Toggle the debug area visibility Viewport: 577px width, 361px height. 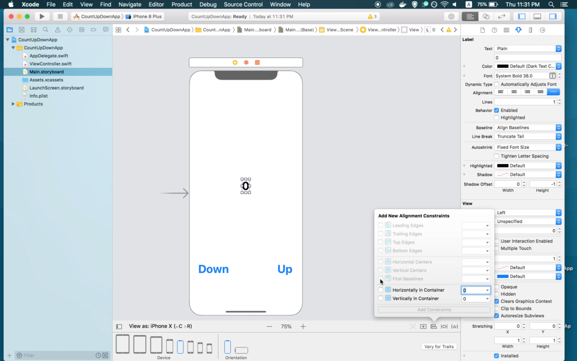[537, 16]
